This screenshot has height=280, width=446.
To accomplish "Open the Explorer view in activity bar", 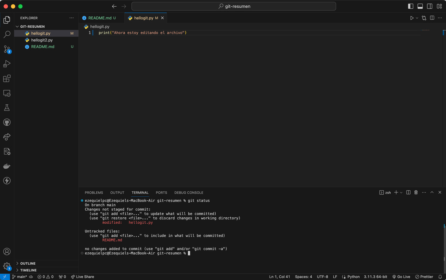I will tap(7, 20).
